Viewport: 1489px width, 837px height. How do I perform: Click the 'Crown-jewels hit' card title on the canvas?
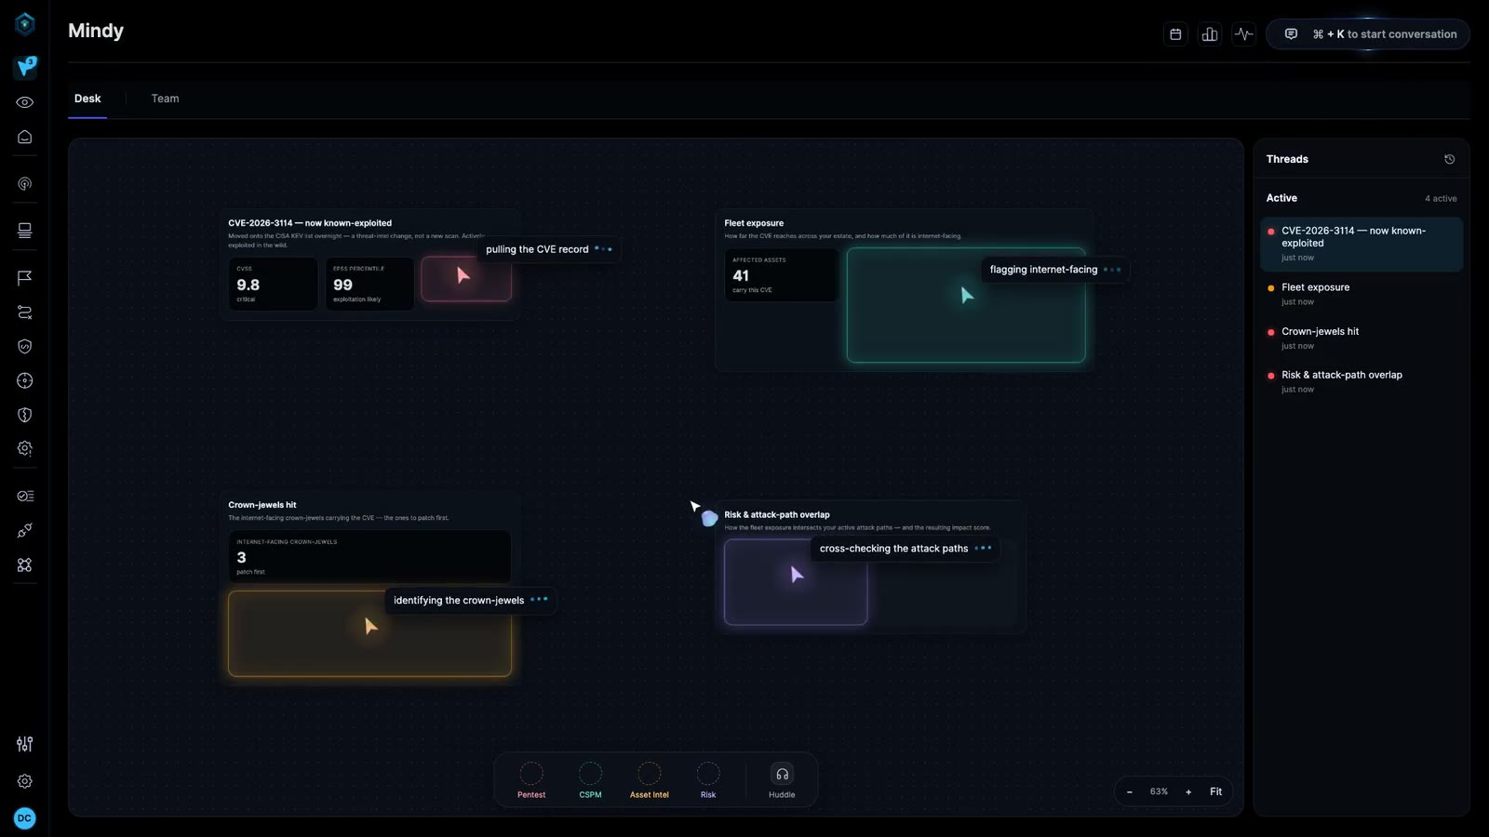pyautogui.click(x=262, y=505)
